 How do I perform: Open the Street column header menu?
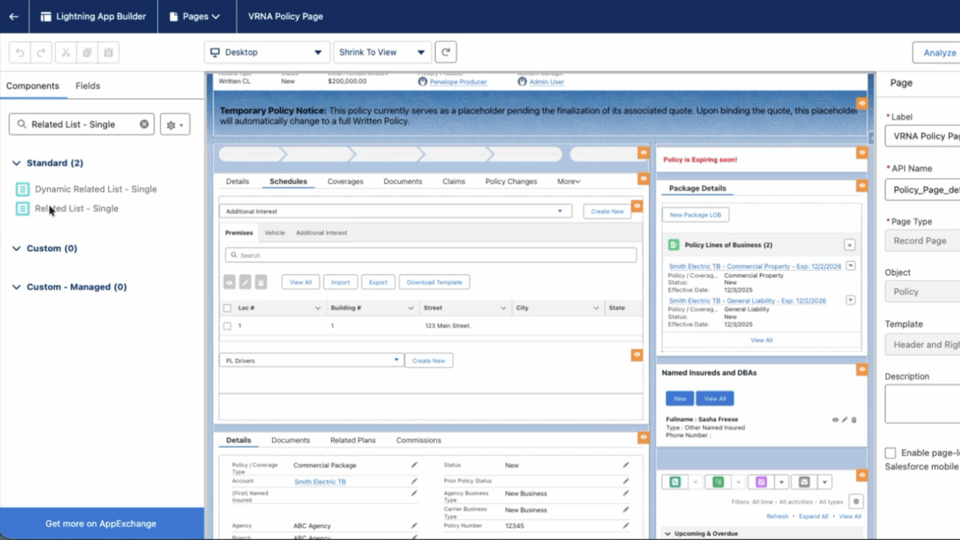(503, 308)
